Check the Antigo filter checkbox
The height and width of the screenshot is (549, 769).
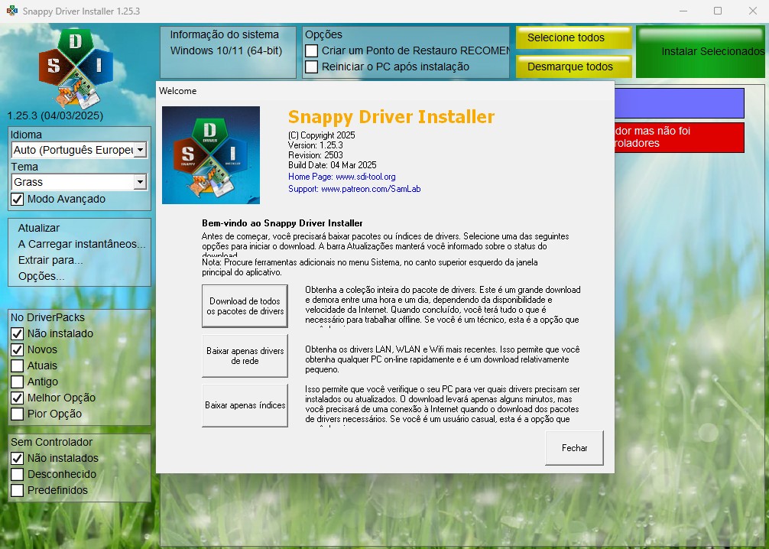pyautogui.click(x=17, y=382)
